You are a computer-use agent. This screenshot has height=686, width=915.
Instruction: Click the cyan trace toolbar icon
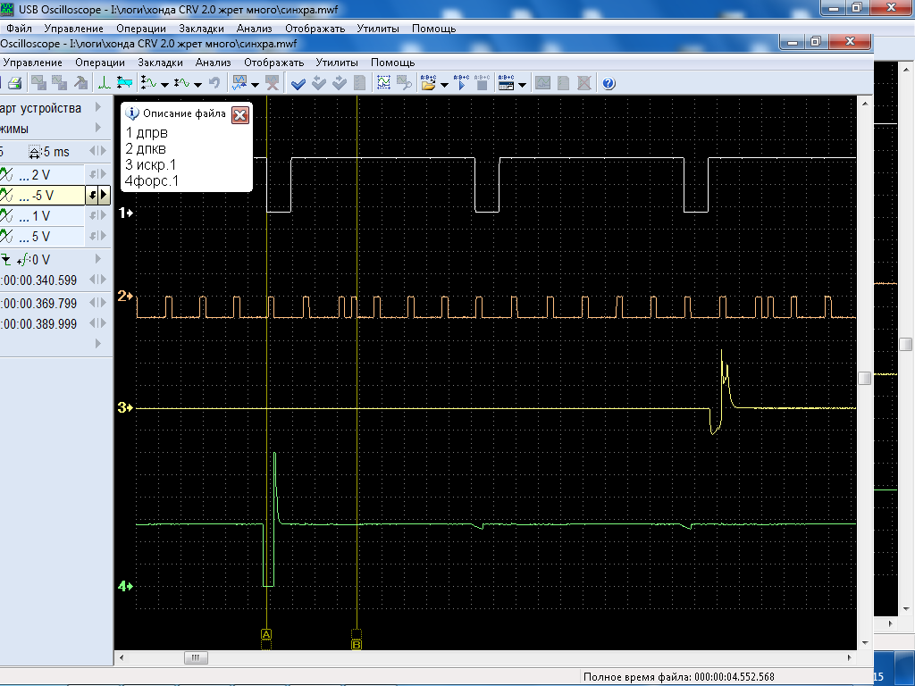click(123, 83)
